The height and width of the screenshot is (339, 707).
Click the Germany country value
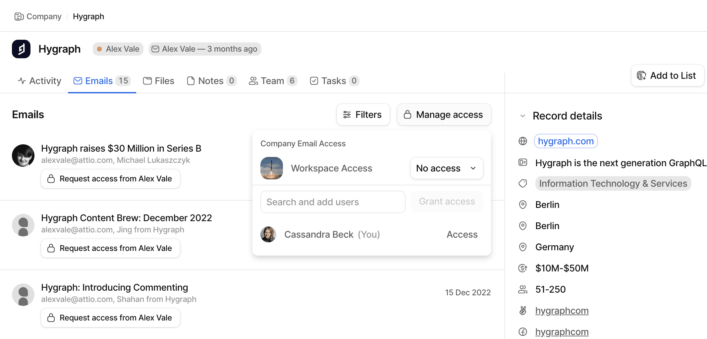point(555,247)
